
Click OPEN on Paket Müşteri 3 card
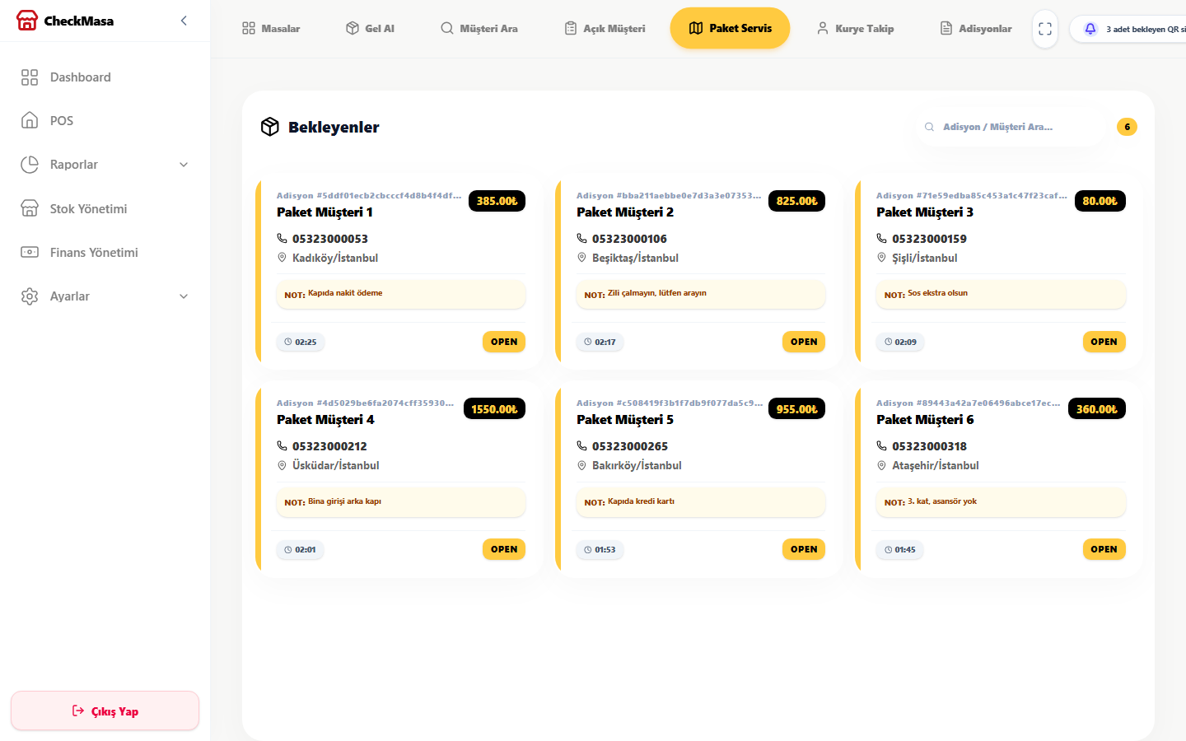click(x=1104, y=342)
